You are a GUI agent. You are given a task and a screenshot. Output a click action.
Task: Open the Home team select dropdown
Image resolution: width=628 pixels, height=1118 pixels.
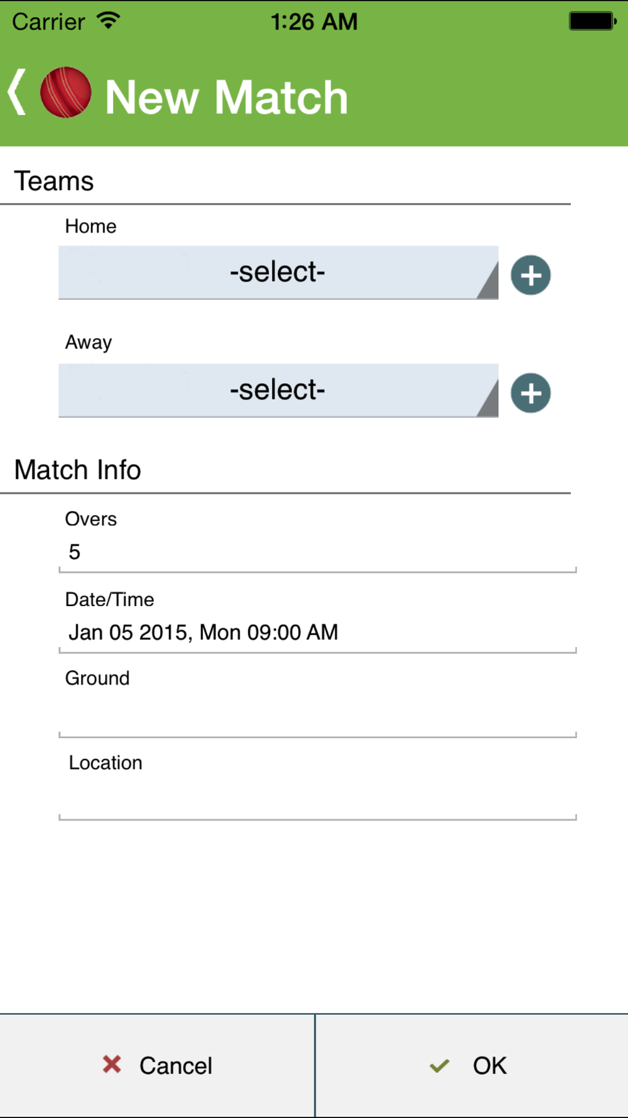(278, 272)
